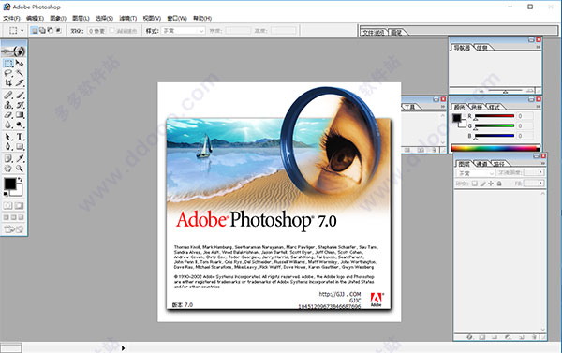
Task: Click the Adobe Online feather banner atop toolbox
Action: (x=14, y=51)
